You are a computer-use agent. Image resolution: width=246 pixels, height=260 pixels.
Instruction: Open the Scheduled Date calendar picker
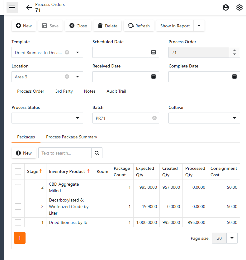[153, 52]
